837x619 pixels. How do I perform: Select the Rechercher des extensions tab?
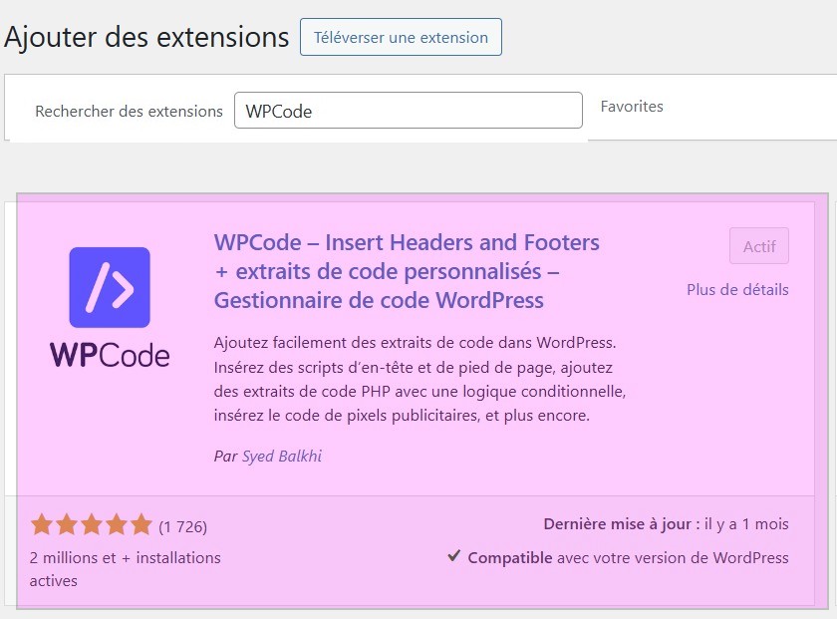point(128,111)
